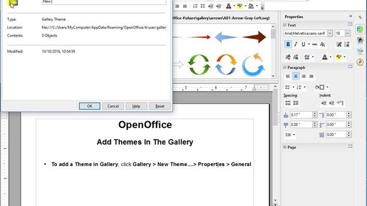The height and width of the screenshot is (206, 367).
Task: Open paragraph Background Color dropdown in sidebar
Action: [x=327, y=87]
